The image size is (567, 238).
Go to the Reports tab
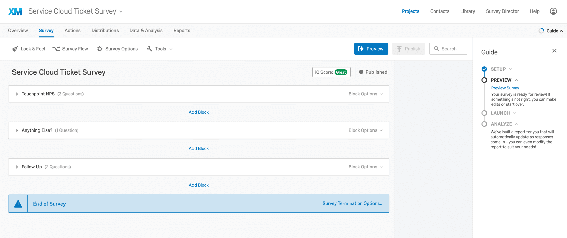click(x=182, y=30)
